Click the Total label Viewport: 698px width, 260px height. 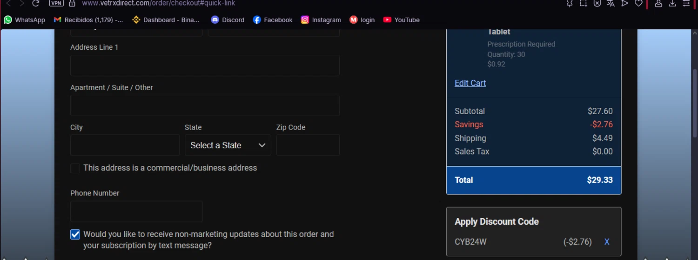pos(463,180)
